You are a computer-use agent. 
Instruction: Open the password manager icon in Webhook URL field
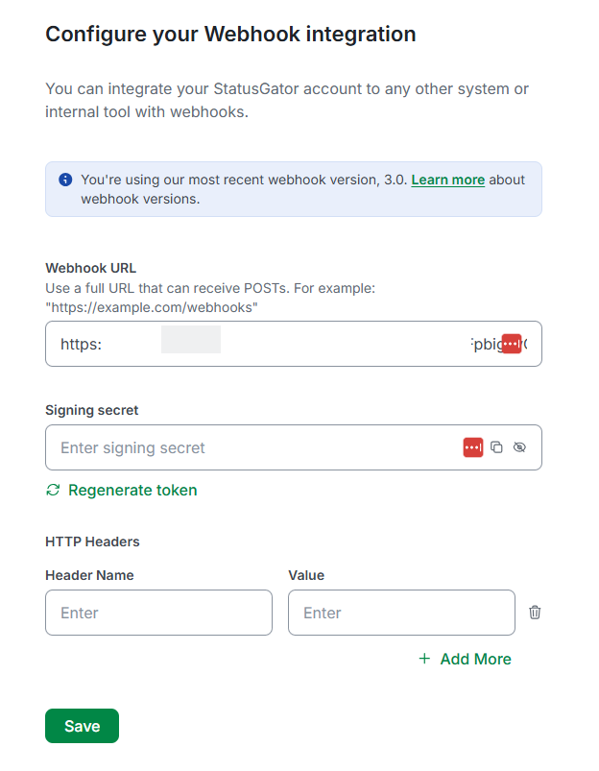click(x=512, y=343)
